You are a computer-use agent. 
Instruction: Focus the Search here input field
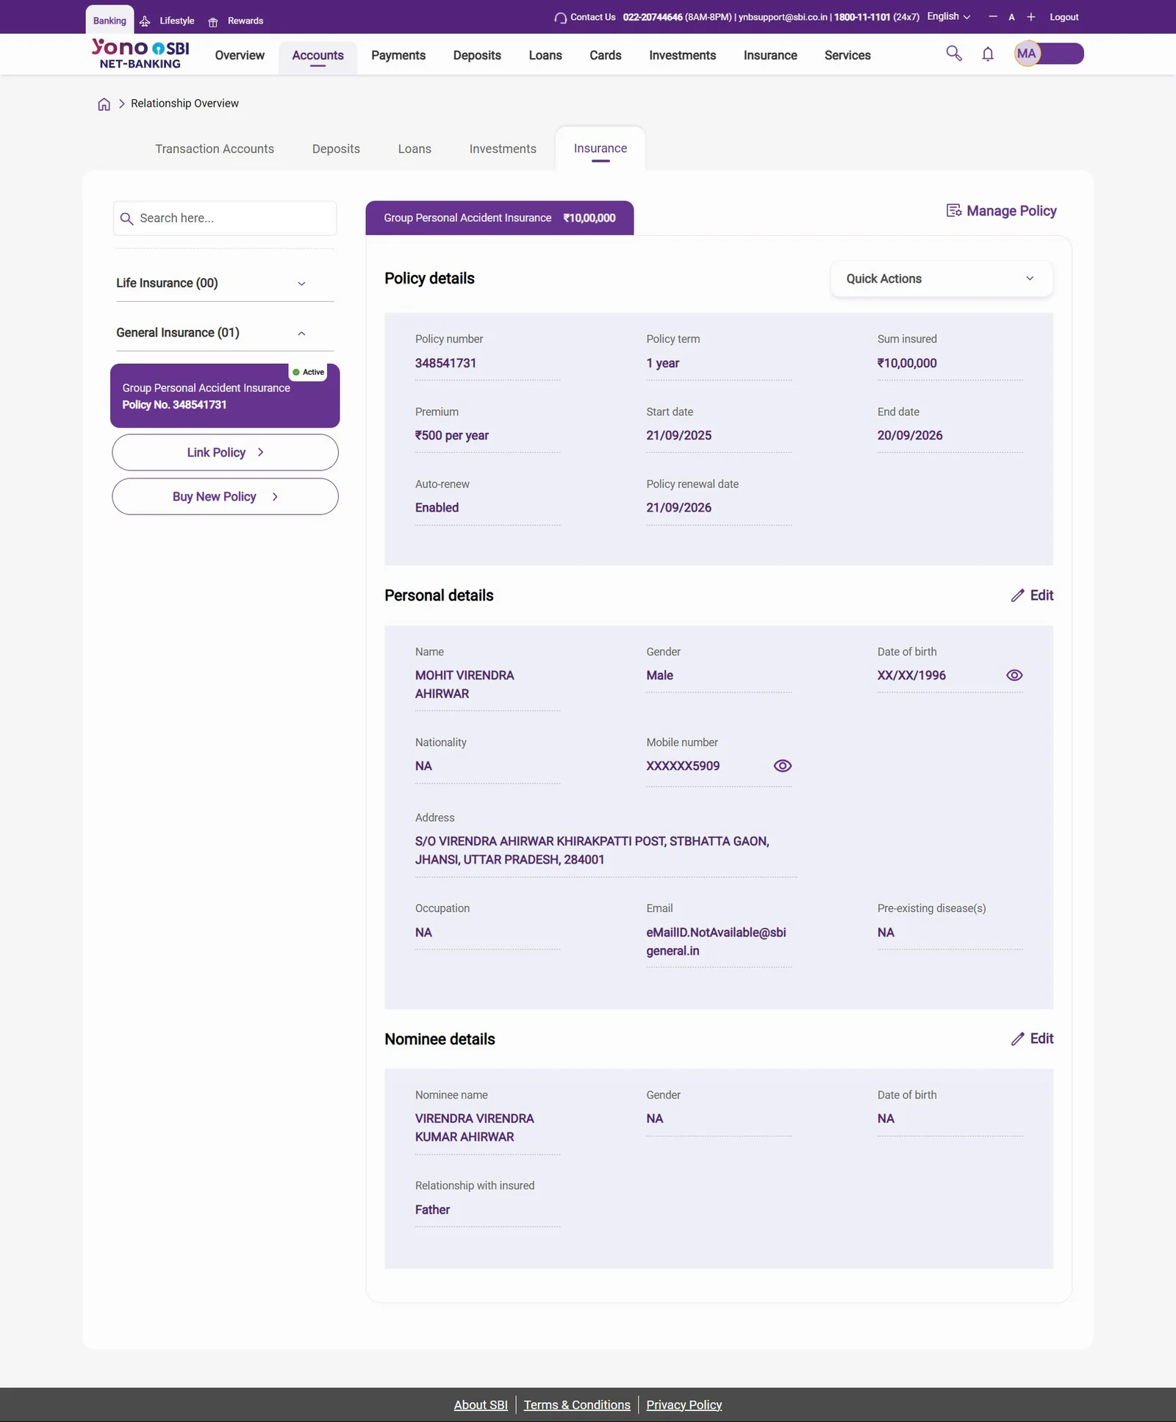pos(225,218)
